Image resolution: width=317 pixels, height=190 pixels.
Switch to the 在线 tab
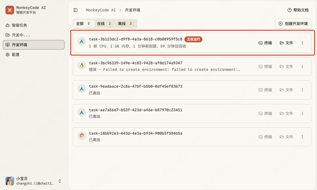(x=105, y=24)
